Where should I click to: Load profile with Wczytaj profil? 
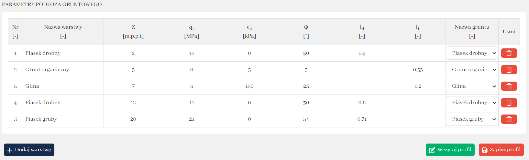tap(450, 150)
